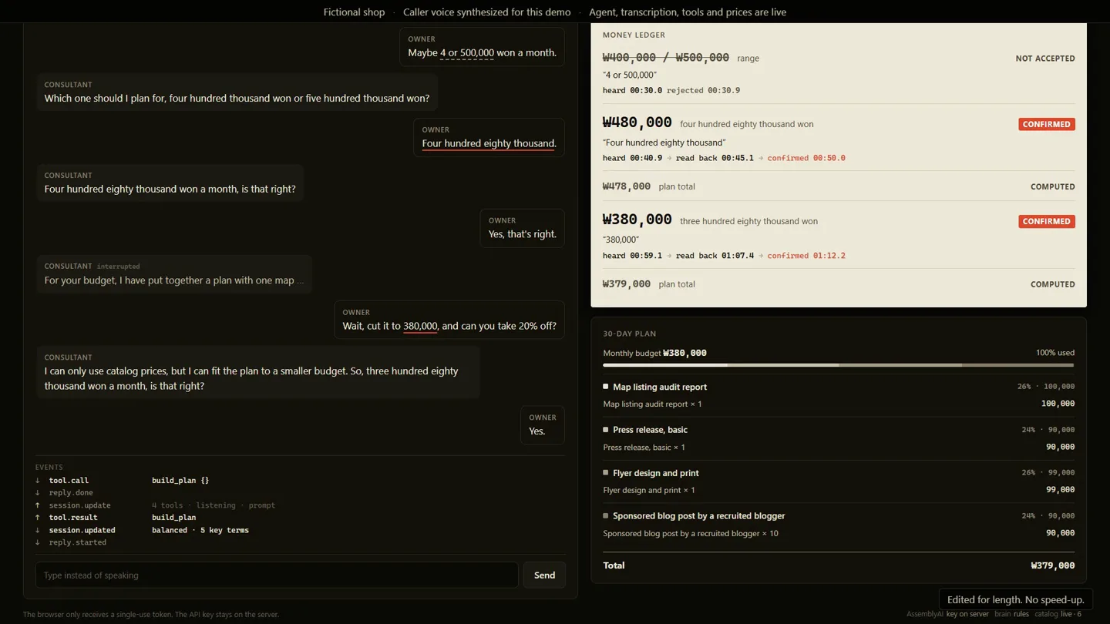
Task: Click the NOT ACCEPTED status label
Action: click(x=1045, y=59)
